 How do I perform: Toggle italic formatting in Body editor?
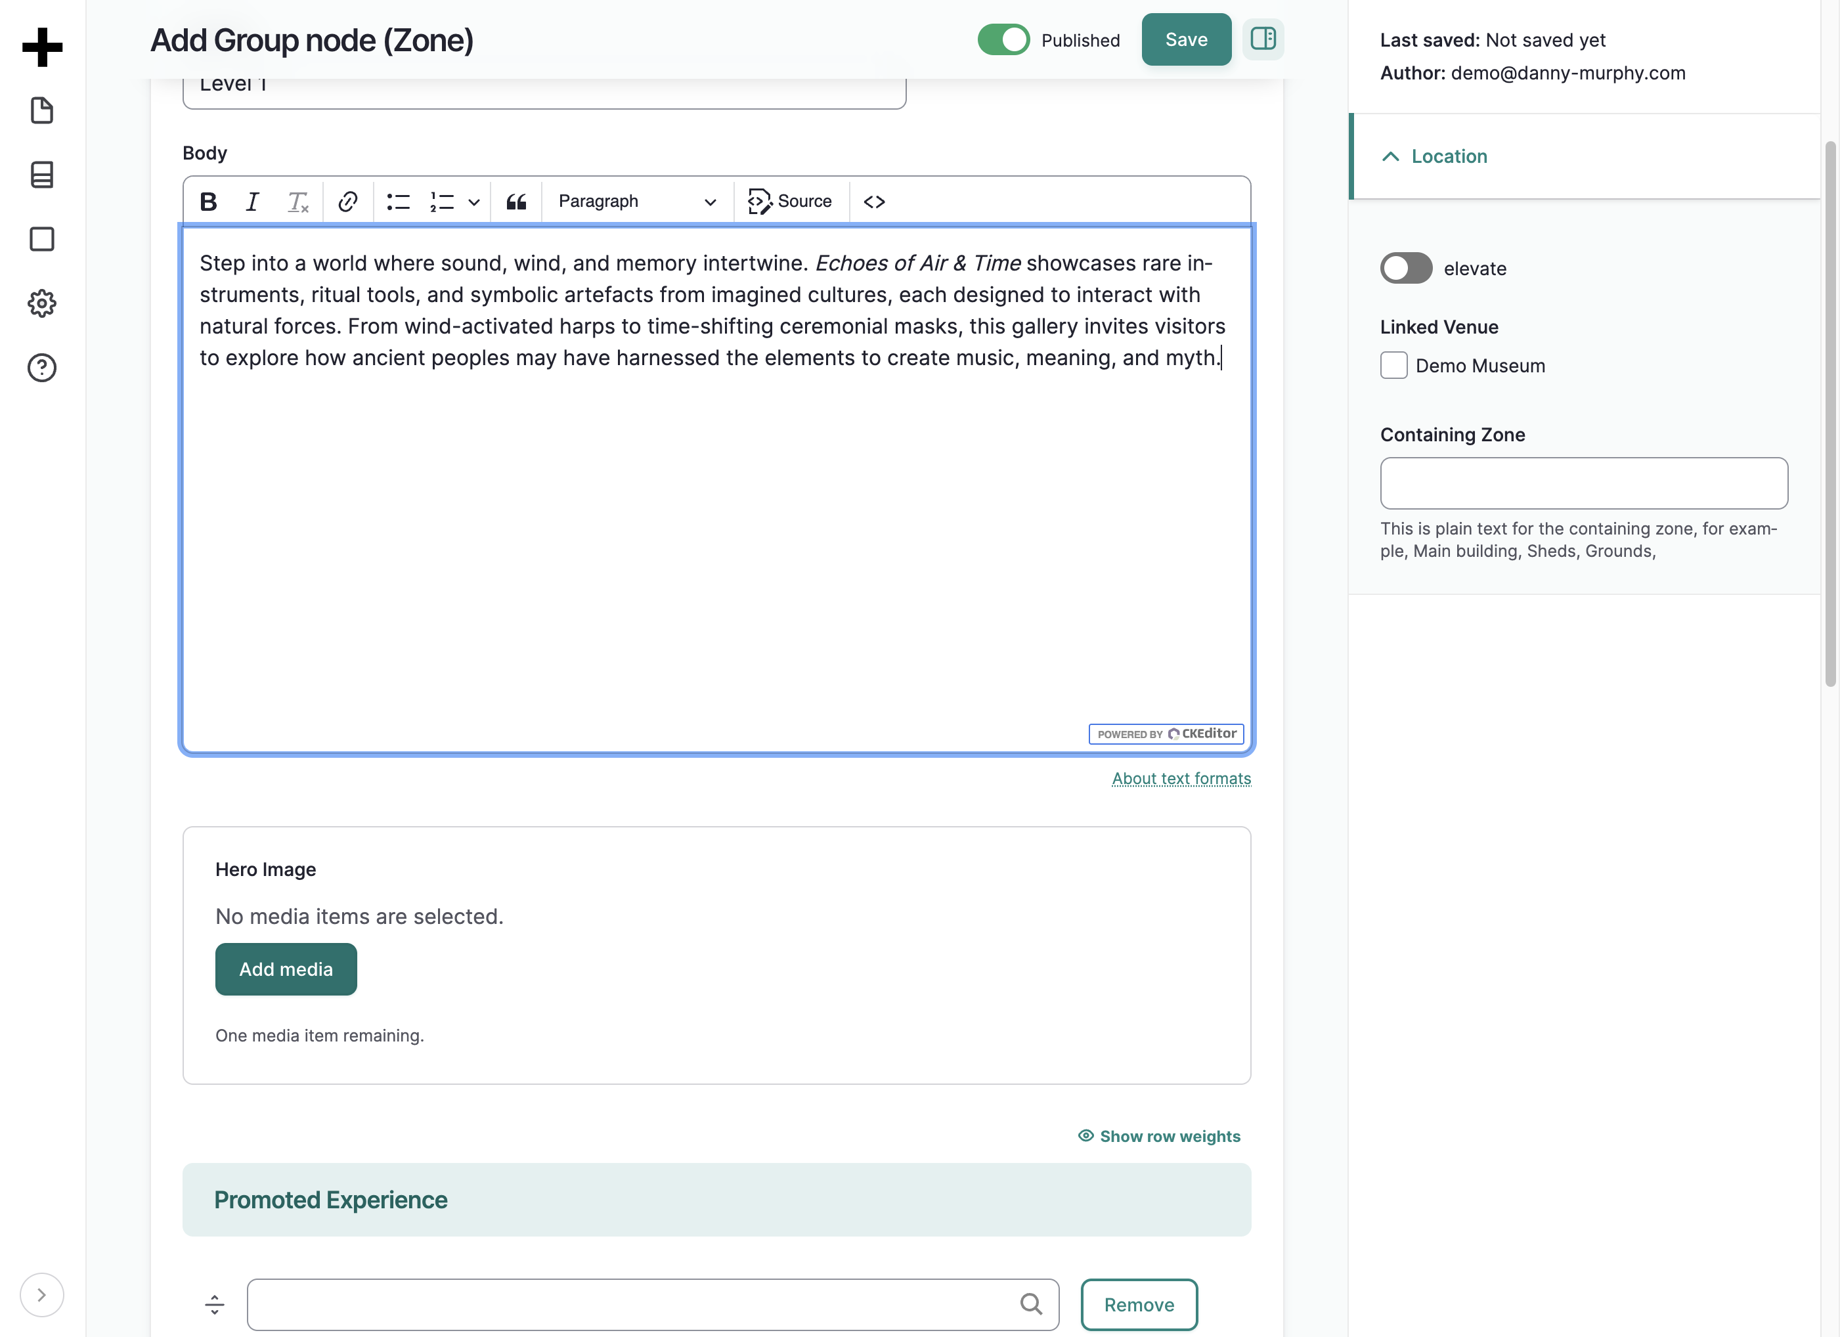click(x=252, y=201)
